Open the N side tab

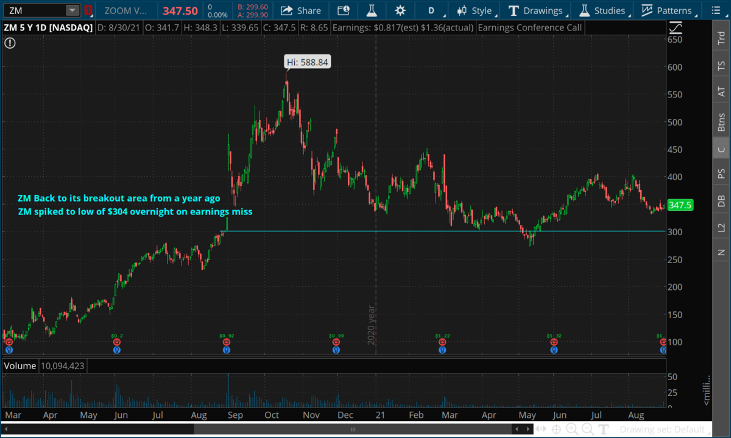(721, 252)
